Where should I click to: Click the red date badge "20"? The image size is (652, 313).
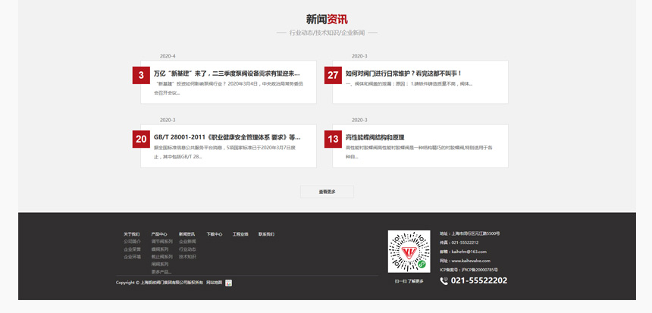pyautogui.click(x=140, y=139)
